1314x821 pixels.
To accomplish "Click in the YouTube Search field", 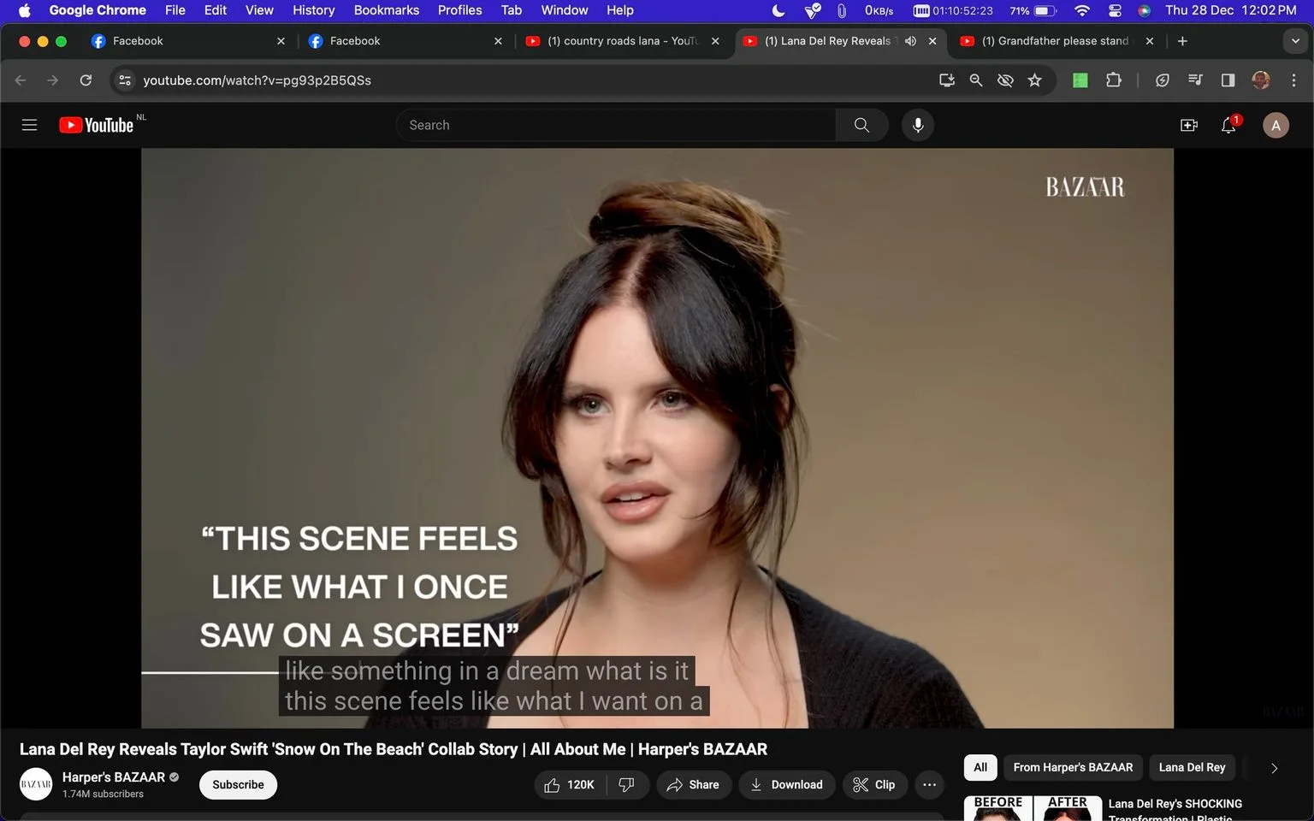I will click(x=616, y=125).
